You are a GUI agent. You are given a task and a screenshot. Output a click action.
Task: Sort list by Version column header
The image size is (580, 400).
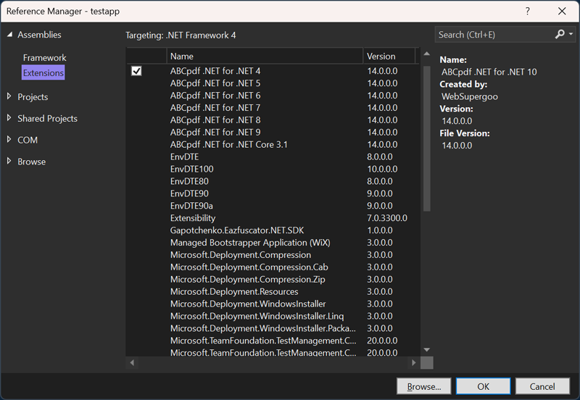389,57
